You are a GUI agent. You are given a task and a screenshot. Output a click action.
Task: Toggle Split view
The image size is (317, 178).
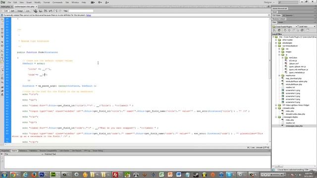coord(12,11)
